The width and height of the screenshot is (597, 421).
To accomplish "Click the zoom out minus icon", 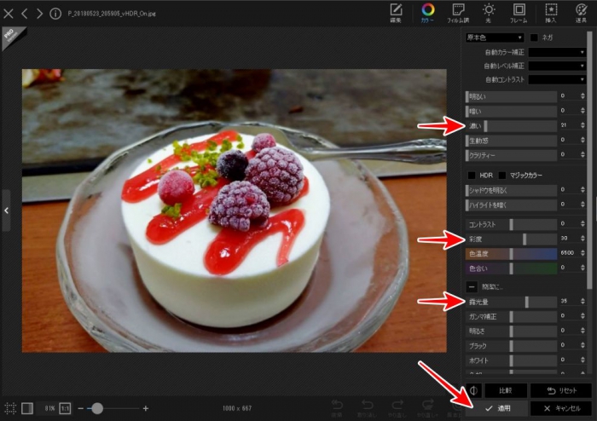I will coord(80,408).
